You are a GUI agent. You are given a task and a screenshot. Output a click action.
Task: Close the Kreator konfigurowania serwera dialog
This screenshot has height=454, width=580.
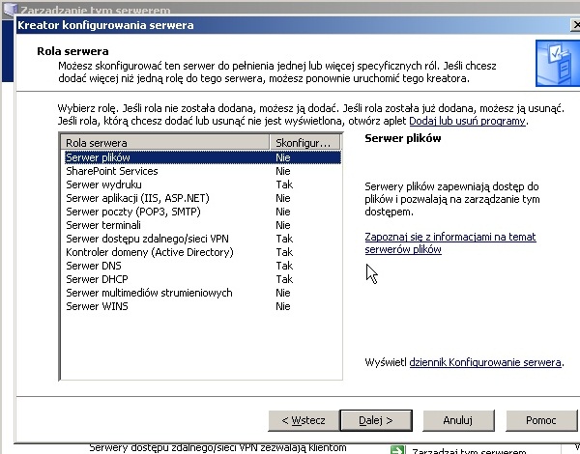[x=575, y=25]
